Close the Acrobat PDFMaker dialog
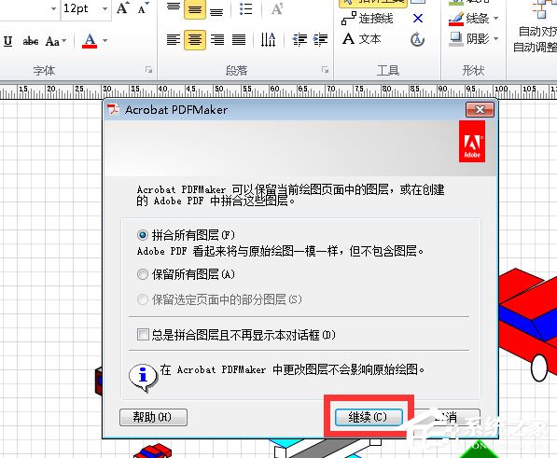Image resolution: width=557 pixels, height=458 pixels. tap(480, 110)
